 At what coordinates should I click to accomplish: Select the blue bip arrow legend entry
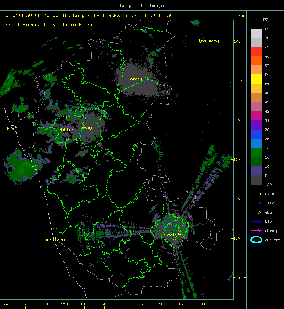click(256, 222)
